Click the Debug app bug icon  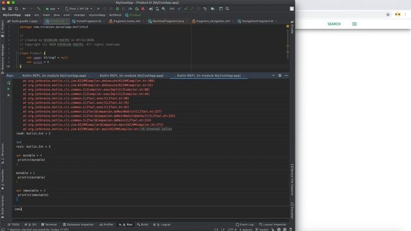click(118, 8)
